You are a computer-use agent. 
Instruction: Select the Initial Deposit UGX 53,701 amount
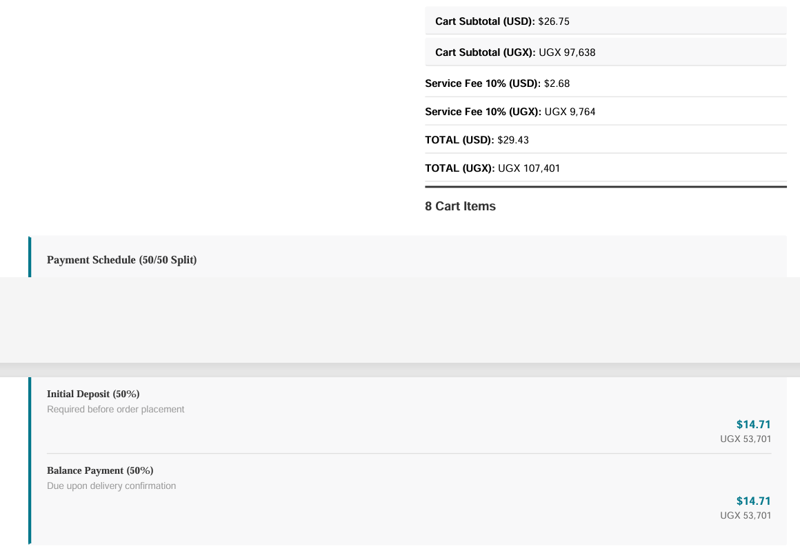tap(746, 439)
